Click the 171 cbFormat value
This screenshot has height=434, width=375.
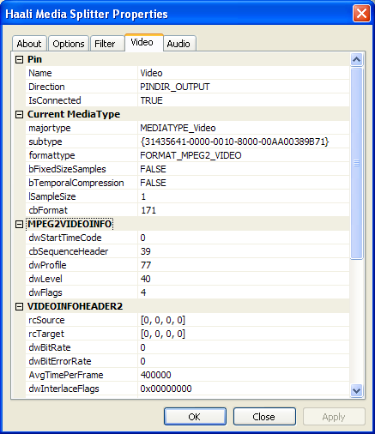pyautogui.click(x=148, y=210)
